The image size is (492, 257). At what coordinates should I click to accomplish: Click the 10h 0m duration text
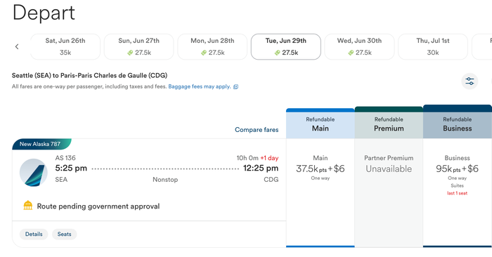click(247, 158)
